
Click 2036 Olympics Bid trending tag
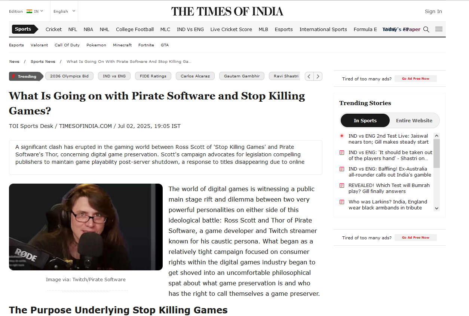coord(69,76)
